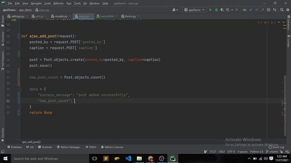Viewport: 291px width, 163px height.
Task: Open the user account icon menu
Action: (x=175, y=10)
